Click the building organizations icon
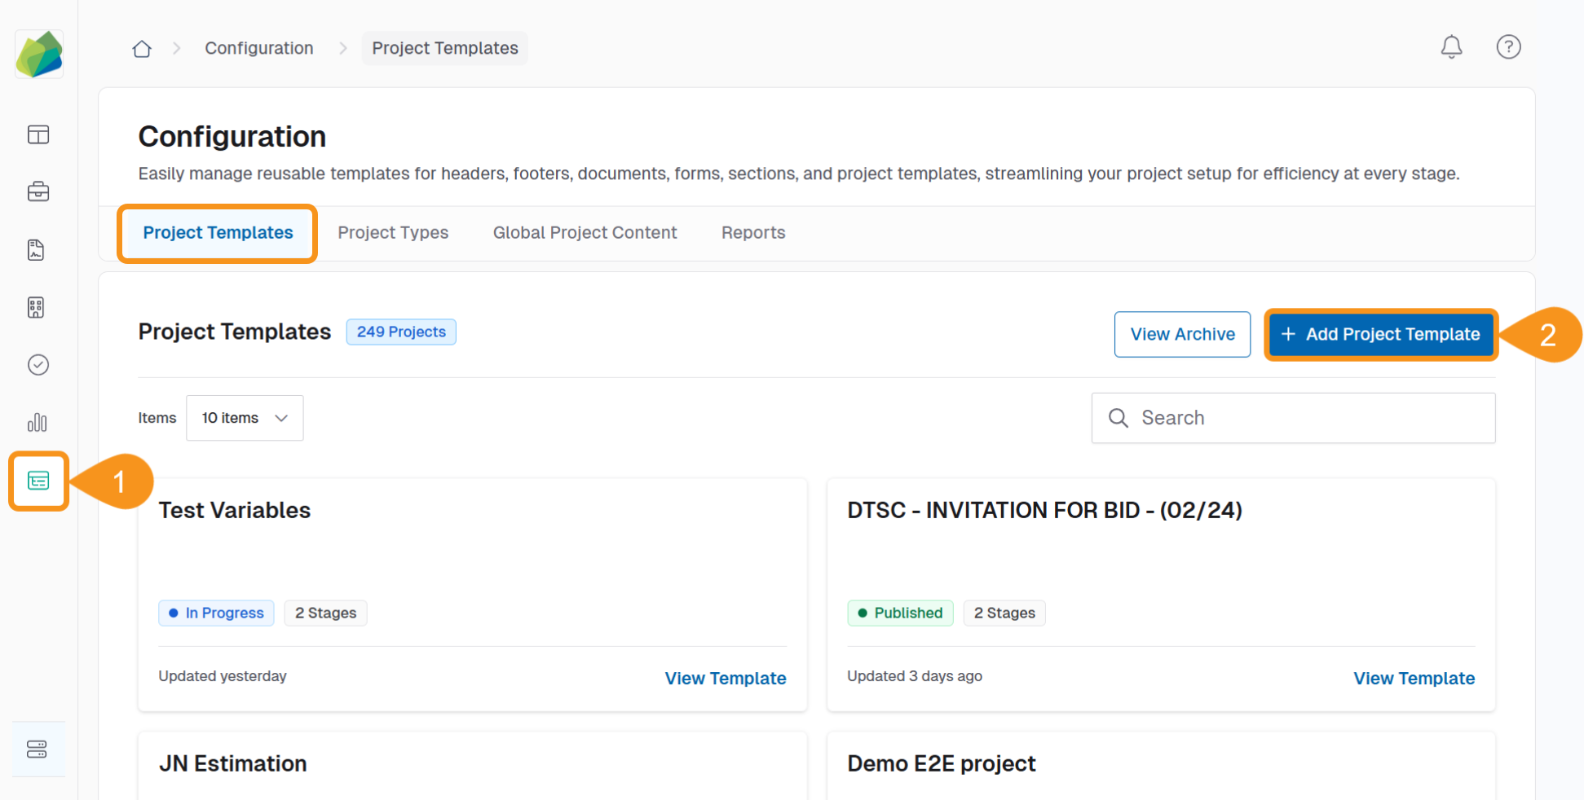 [36, 307]
